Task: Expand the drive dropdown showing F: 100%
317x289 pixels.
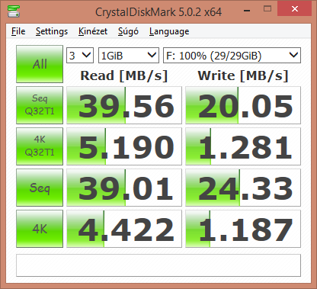Action: (x=232, y=55)
